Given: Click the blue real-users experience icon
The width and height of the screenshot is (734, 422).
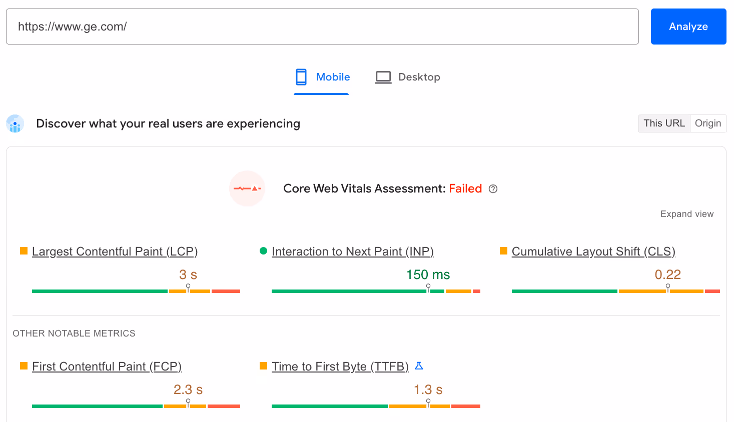Looking at the screenshot, I should pos(15,123).
